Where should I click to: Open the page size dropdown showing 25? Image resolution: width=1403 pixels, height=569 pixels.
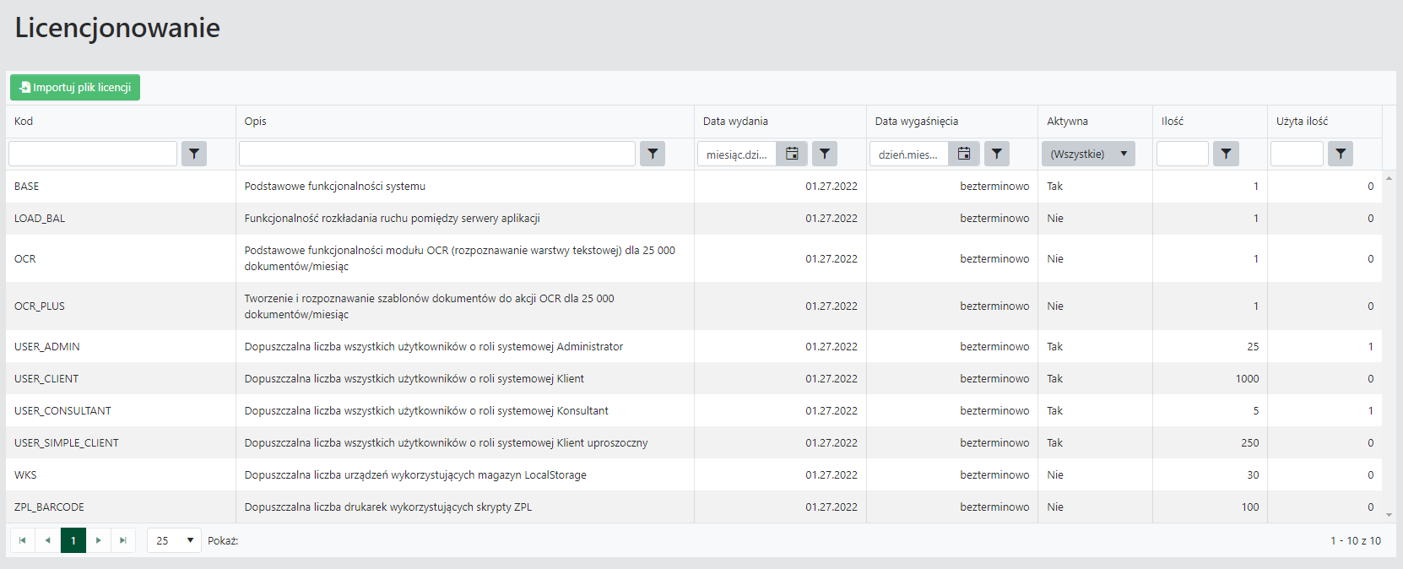[174, 540]
